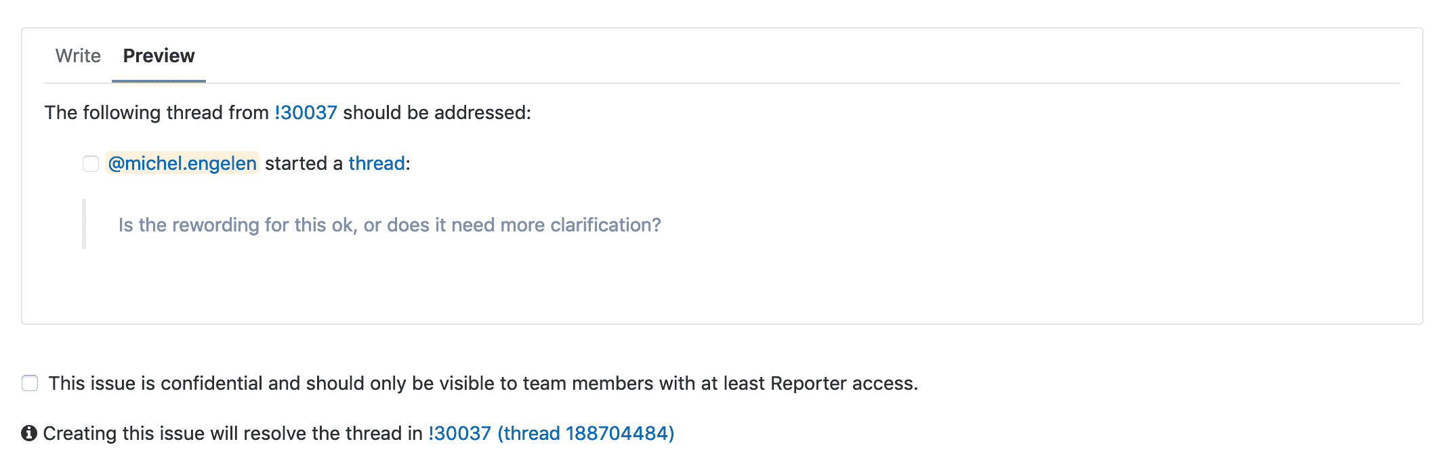The width and height of the screenshot is (1454, 471).
Task: Follow the blue 'thread' link
Action: 377,163
